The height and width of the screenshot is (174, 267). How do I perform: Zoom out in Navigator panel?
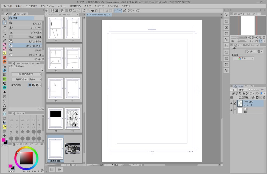(250, 37)
